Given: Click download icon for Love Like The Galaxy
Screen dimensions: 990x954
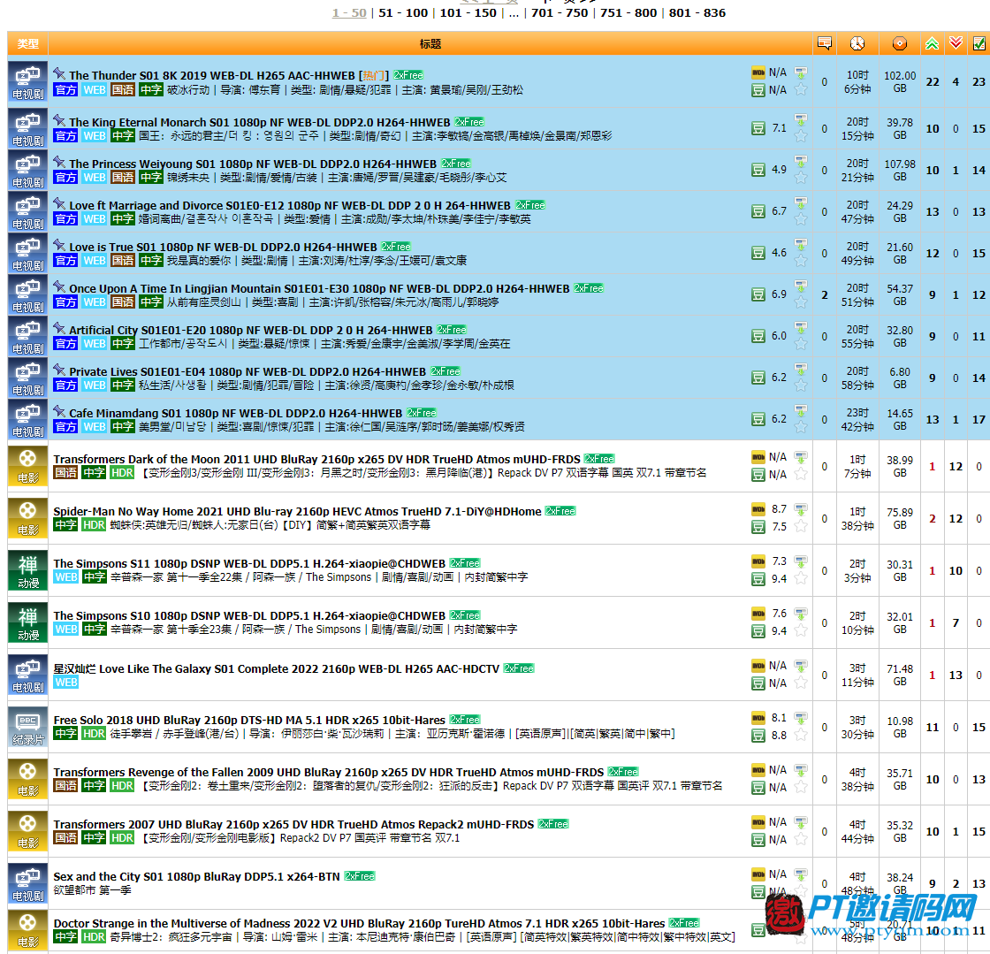Looking at the screenshot, I should 801,666.
